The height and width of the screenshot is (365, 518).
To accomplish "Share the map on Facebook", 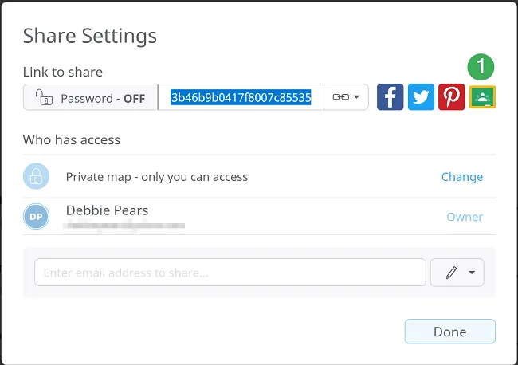I will coord(390,97).
